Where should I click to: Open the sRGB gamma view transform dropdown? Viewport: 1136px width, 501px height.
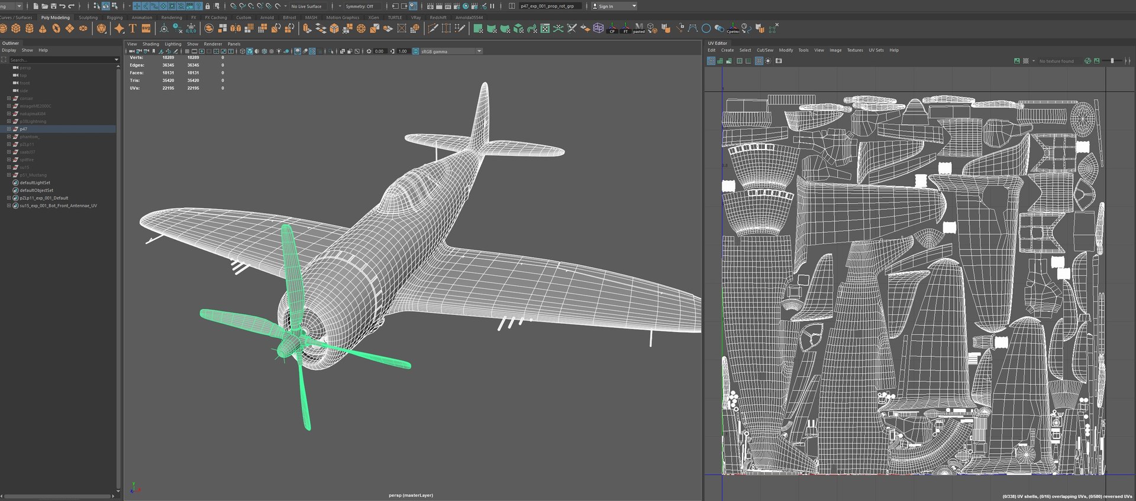[451, 51]
